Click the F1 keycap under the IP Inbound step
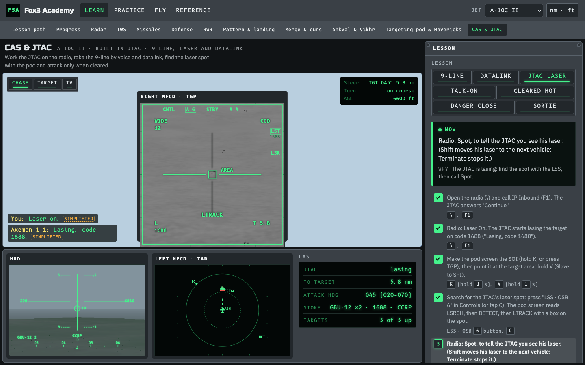The image size is (585, 365). pyautogui.click(x=468, y=215)
